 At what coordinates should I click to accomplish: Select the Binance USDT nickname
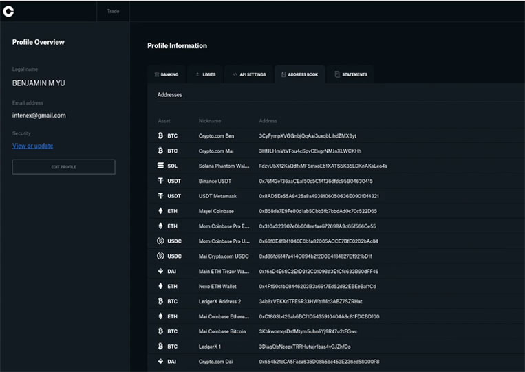215,181
